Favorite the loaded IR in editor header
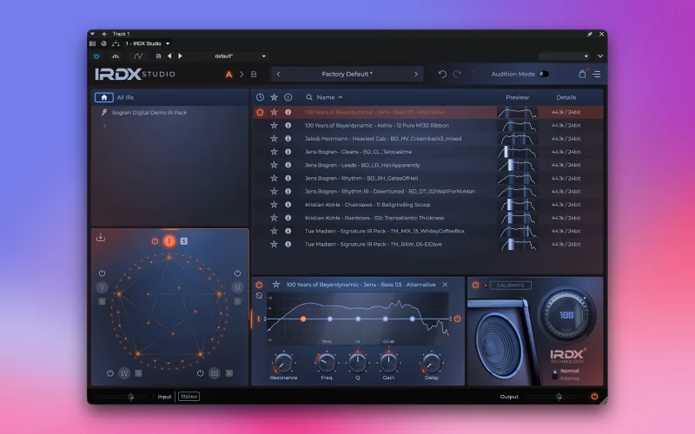The image size is (695, 434). (275, 285)
